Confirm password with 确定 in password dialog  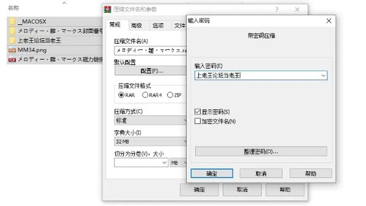click(x=212, y=173)
